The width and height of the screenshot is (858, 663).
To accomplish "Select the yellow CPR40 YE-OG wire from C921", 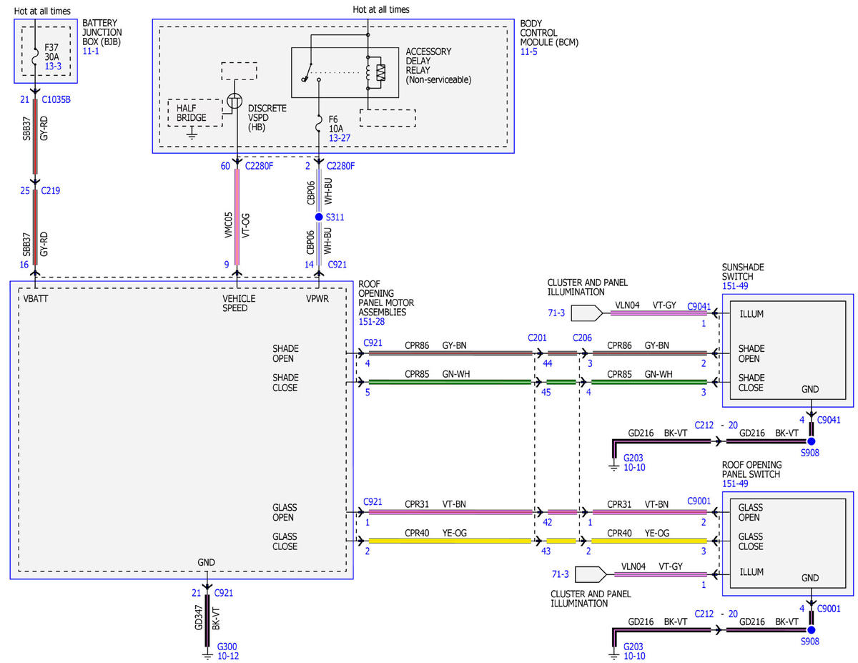I will 450,541.
